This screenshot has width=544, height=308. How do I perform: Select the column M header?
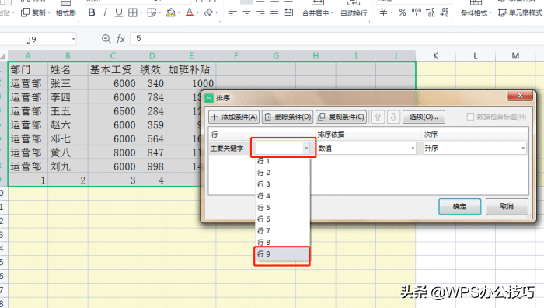[x=515, y=56]
